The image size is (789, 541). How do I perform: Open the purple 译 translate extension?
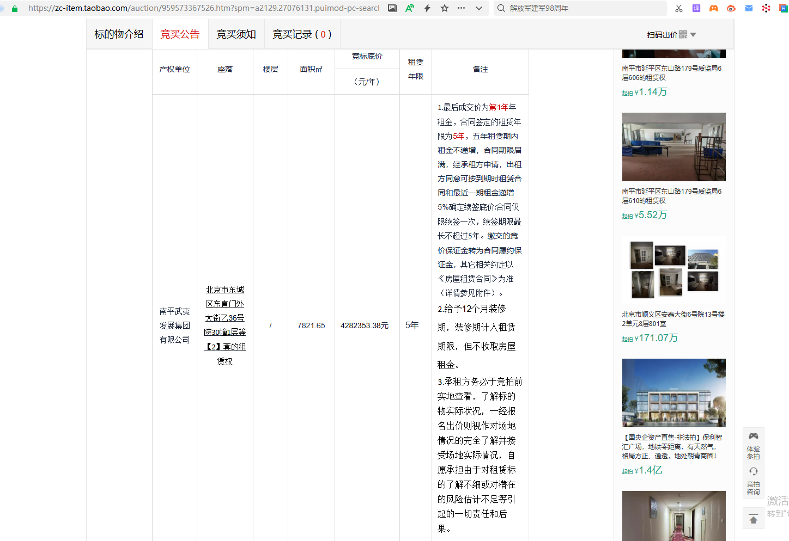696,8
